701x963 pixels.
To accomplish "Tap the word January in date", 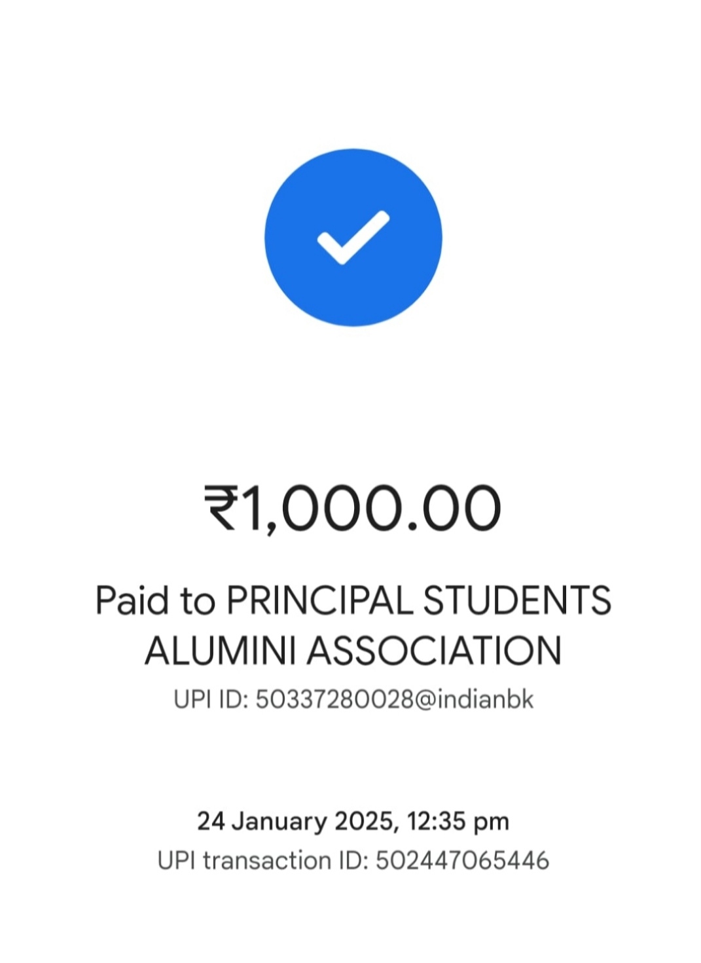I will click(279, 822).
